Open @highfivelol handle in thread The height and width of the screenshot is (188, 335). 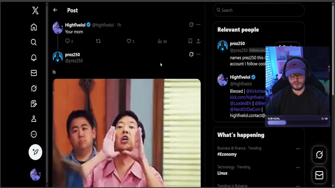click(x=103, y=25)
